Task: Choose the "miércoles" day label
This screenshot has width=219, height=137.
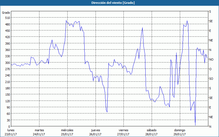Action: [67, 130]
